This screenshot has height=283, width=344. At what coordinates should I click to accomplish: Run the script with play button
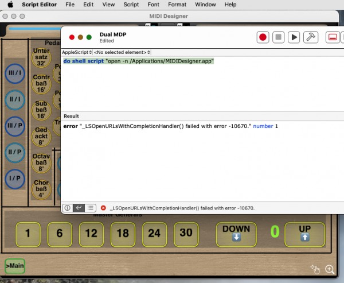[x=294, y=37]
